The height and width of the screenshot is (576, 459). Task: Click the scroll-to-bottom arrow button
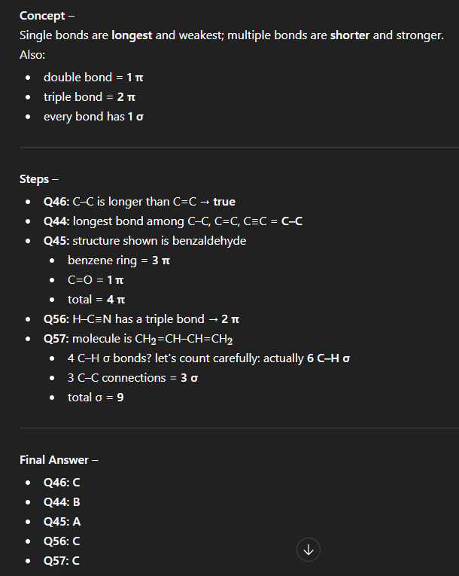pos(308,550)
